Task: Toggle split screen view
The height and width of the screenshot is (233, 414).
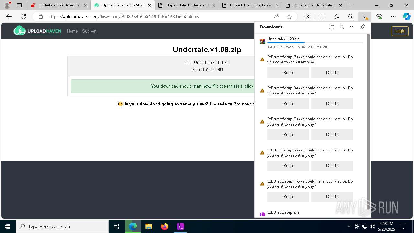Action: (322, 17)
